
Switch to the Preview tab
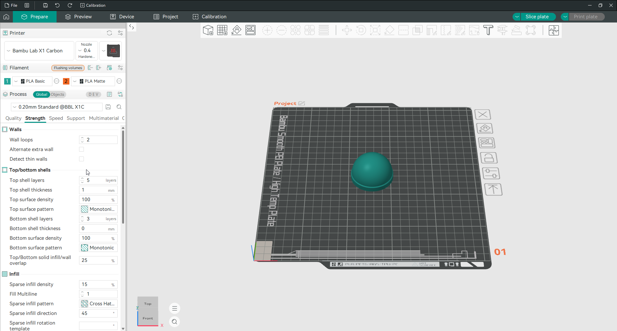pos(78,17)
